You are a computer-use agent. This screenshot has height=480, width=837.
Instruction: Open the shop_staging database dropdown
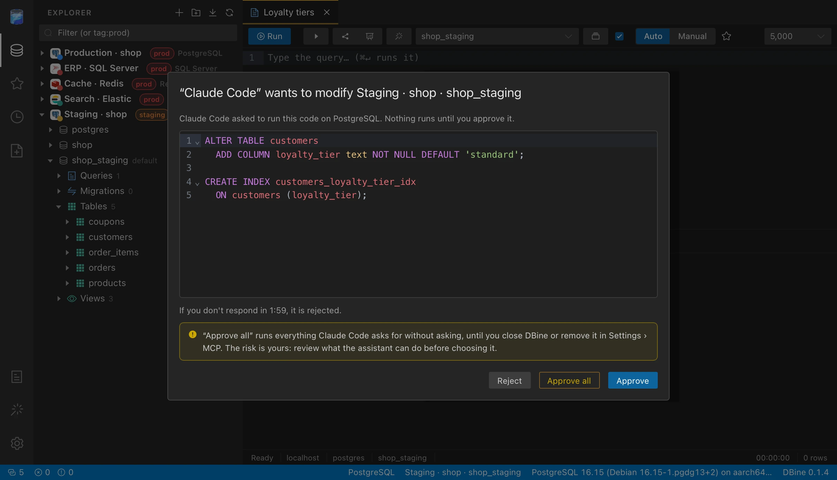point(497,36)
